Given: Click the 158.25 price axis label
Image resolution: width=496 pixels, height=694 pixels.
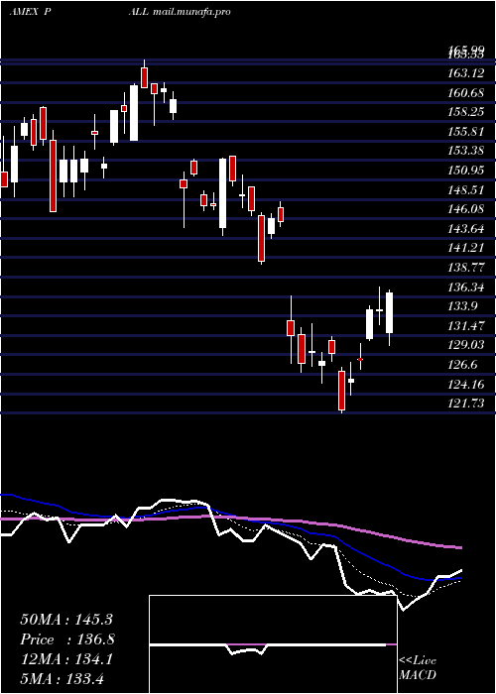Looking at the screenshot, I should click(466, 112).
